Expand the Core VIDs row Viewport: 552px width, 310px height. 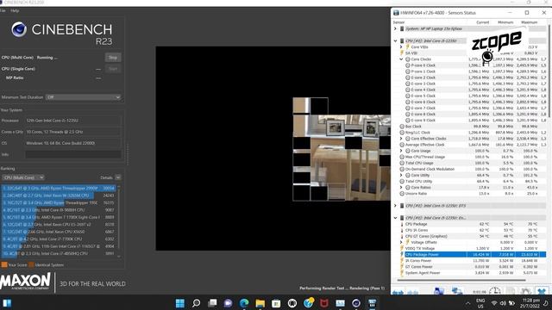(x=401, y=46)
